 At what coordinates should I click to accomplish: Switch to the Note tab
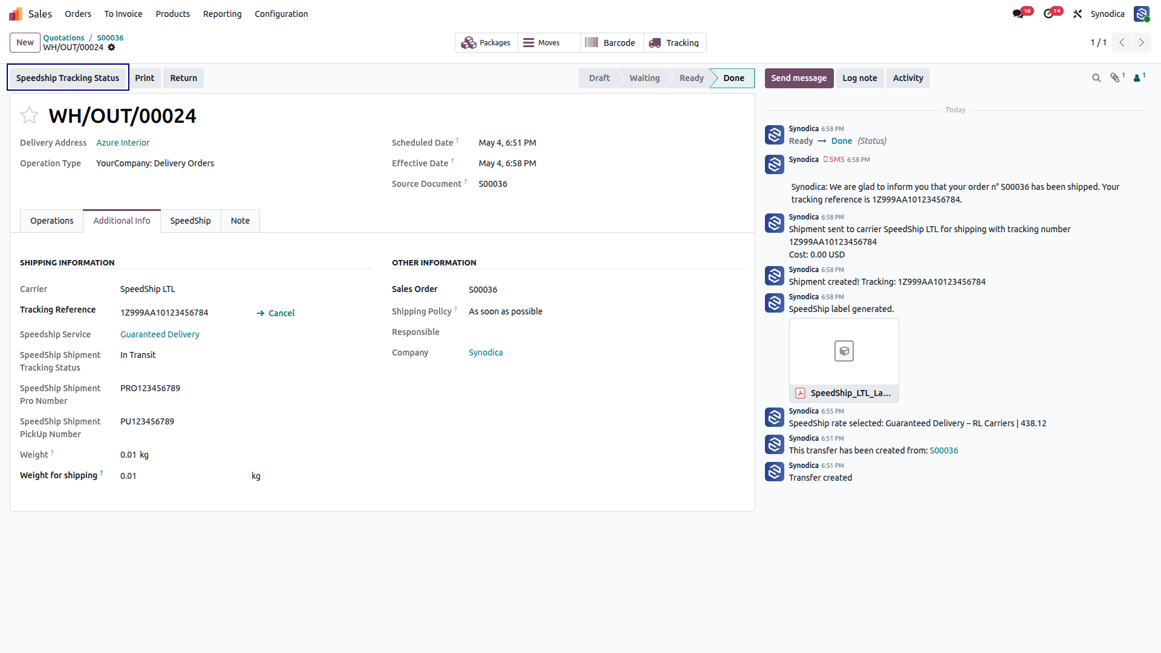coord(240,221)
